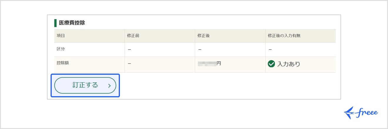
Task: Click the 入力あり status text
Action: 289,64
